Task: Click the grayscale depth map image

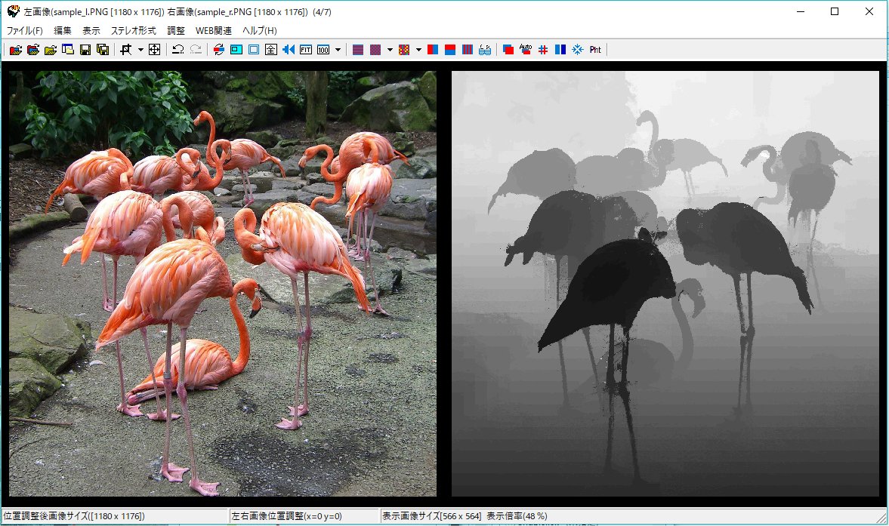Action: coord(665,283)
